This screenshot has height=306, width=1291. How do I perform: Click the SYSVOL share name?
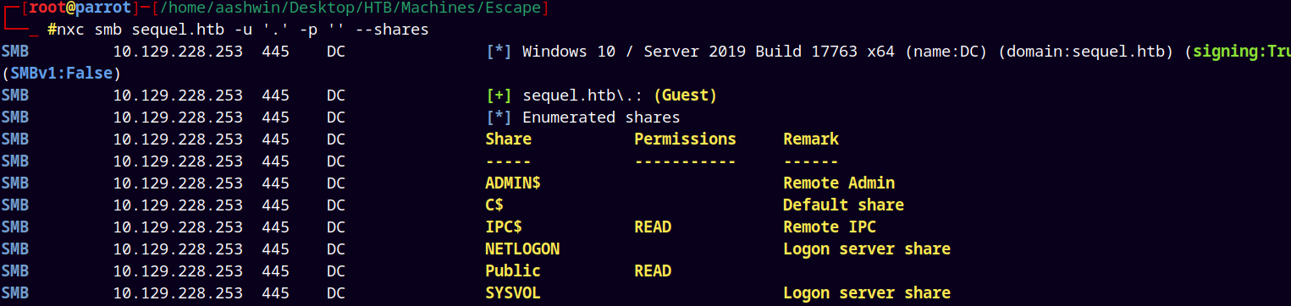(512, 292)
